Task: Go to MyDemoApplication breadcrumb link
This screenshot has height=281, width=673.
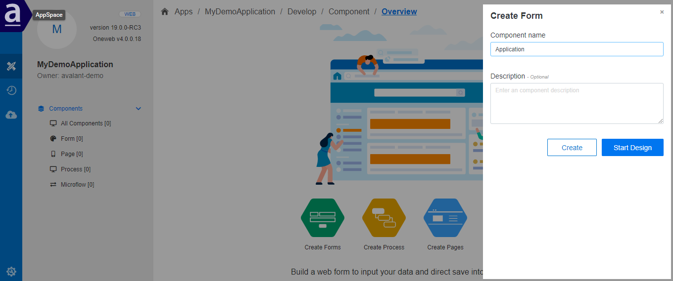Action: [x=240, y=11]
